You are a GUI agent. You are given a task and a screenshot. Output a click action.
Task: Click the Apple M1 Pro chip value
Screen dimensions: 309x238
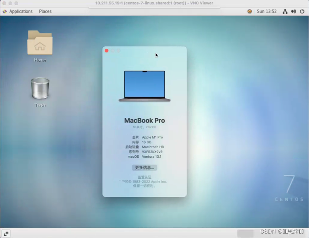pos(152,137)
